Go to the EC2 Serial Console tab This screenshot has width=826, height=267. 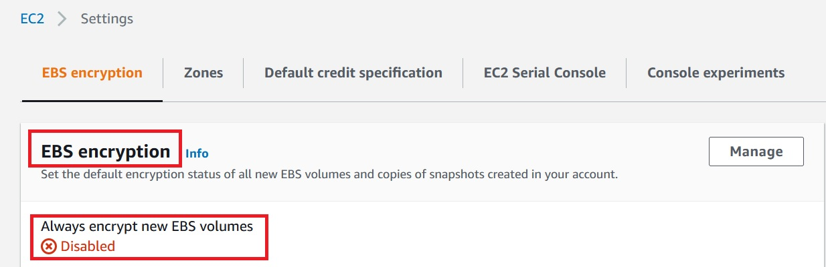coord(545,73)
